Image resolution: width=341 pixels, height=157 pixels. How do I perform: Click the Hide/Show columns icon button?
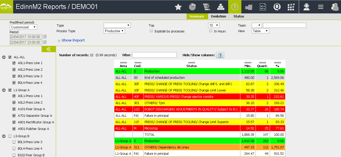(220, 55)
